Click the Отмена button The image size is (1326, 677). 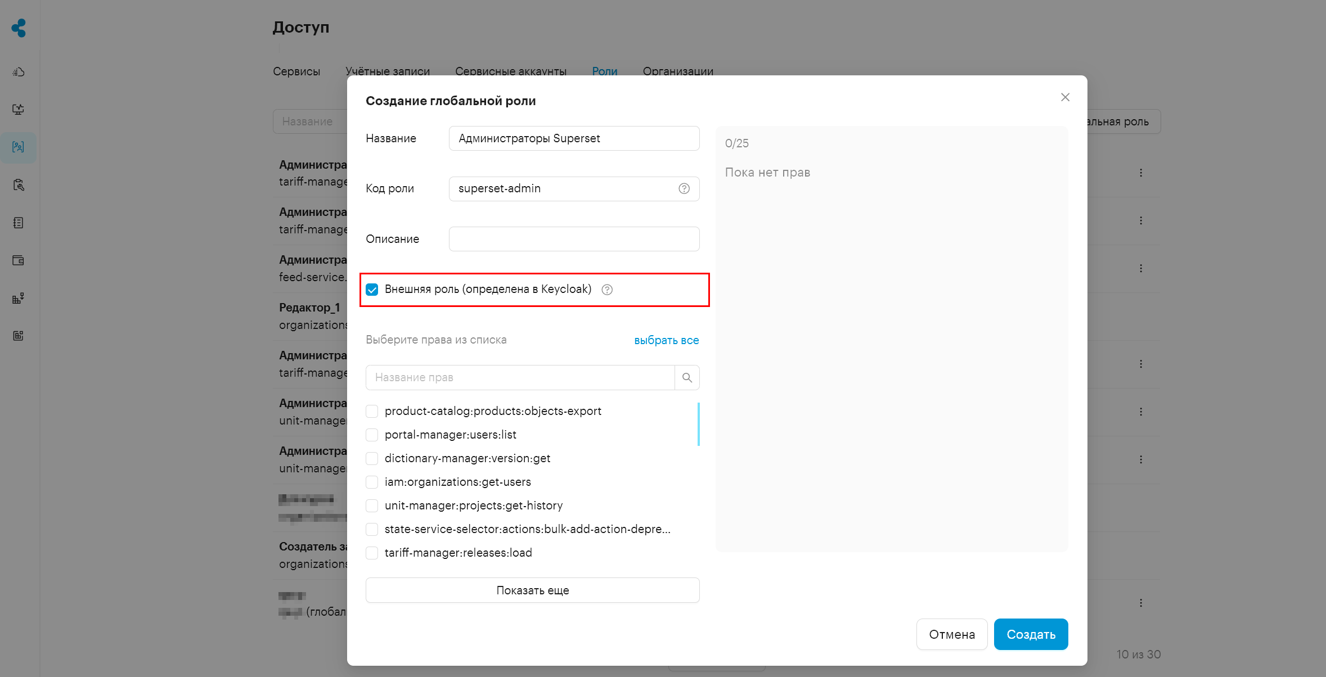[x=952, y=634]
